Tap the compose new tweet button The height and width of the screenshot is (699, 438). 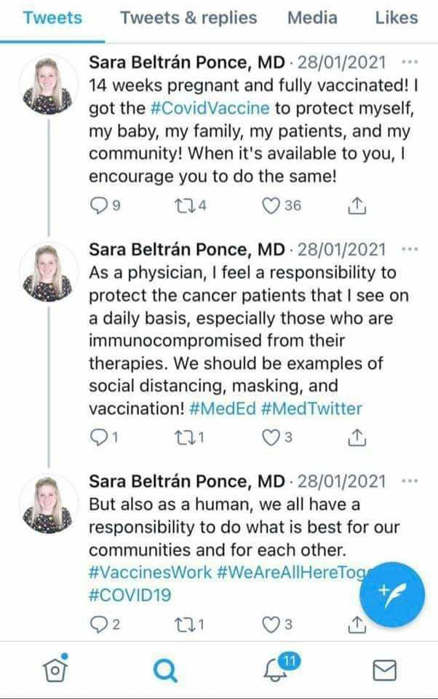[x=392, y=595]
